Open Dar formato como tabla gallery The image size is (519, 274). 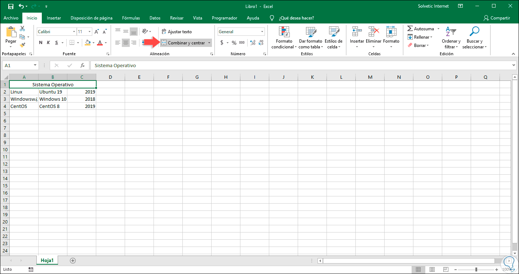(x=310, y=38)
